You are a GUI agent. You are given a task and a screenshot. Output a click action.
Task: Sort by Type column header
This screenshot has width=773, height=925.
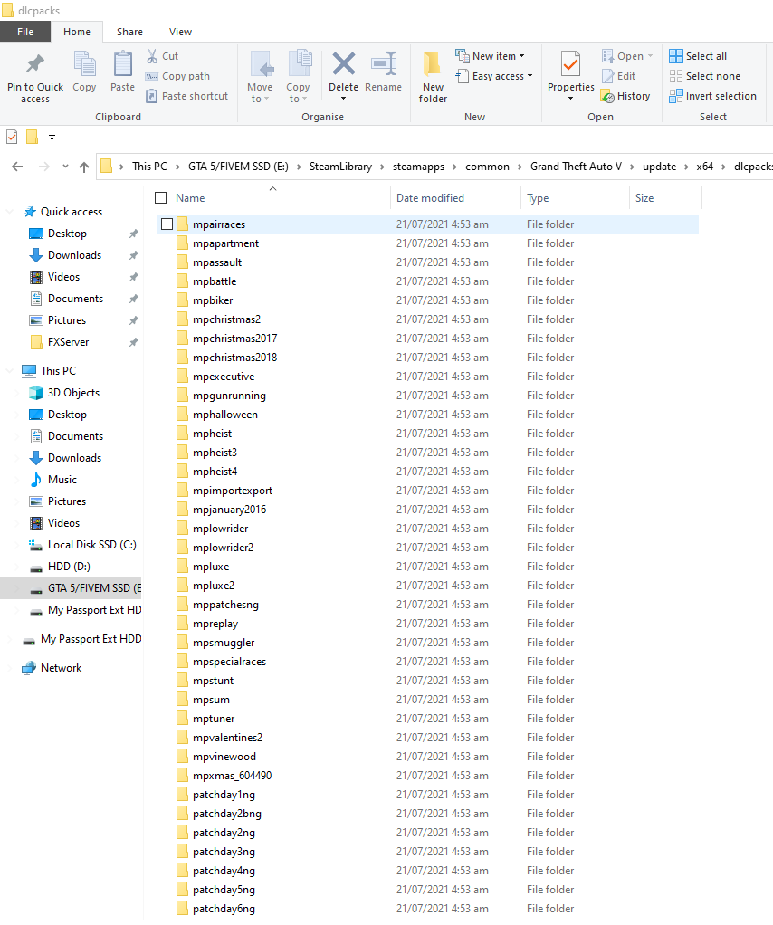[538, 198]
